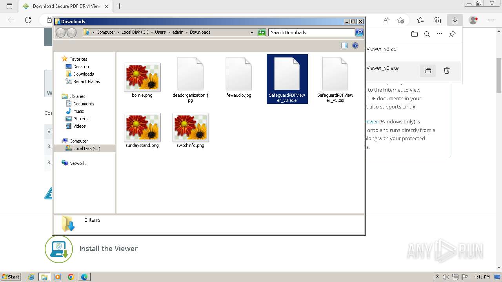The height and width of the screenshot is (282, 502).
Task: Open a new tab in Edge
Action: tap(120, 6)
